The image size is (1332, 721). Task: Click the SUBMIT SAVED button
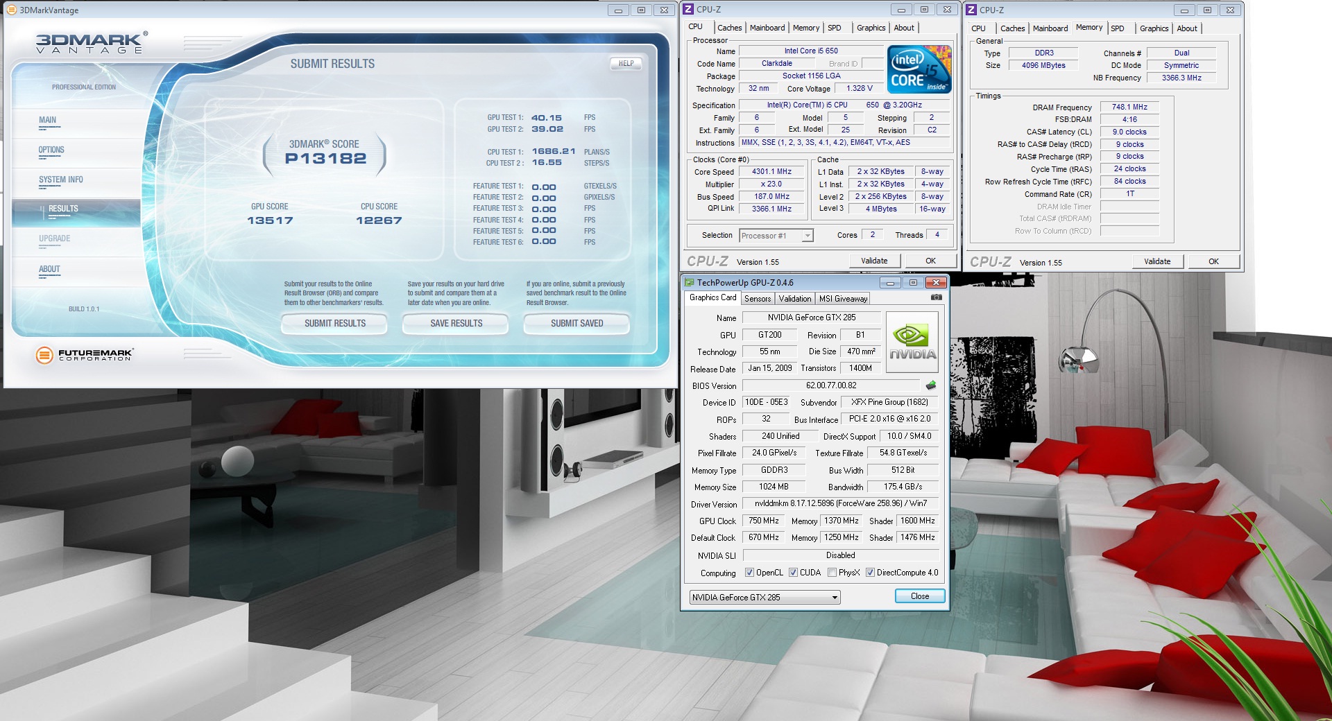tap(577, 324)
